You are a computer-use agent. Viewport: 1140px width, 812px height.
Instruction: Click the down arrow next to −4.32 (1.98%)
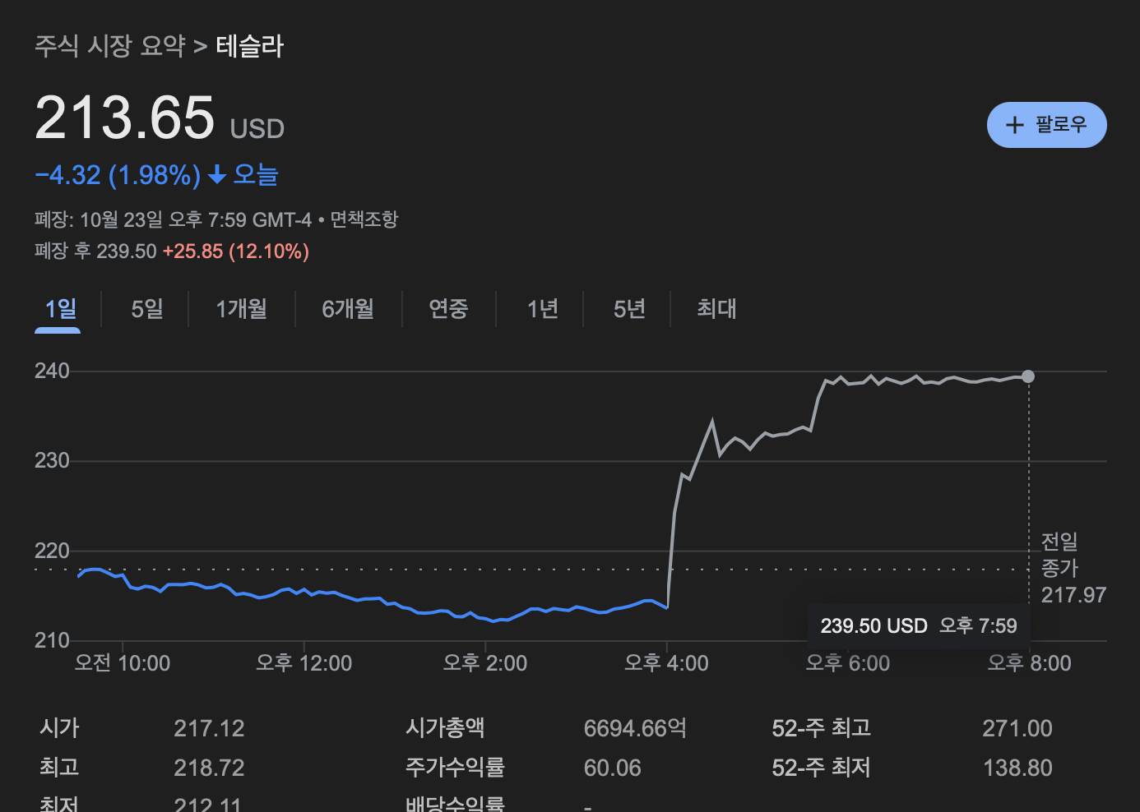217,174
